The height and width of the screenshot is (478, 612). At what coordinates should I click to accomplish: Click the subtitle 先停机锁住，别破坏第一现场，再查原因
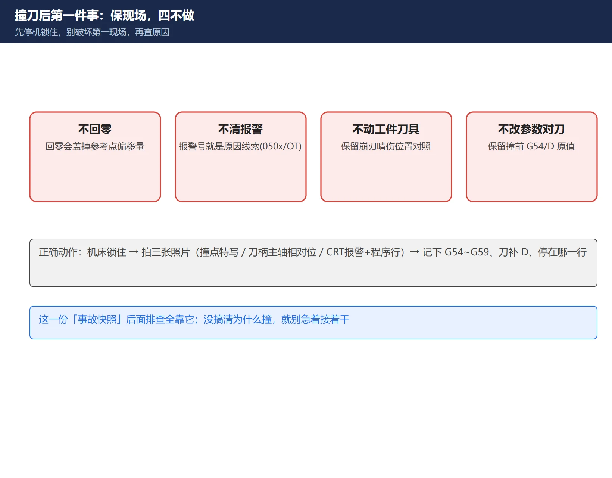92,32
